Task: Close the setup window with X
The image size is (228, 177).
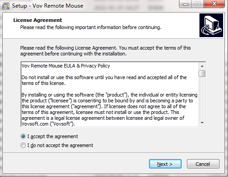Action: pos(214,4)
